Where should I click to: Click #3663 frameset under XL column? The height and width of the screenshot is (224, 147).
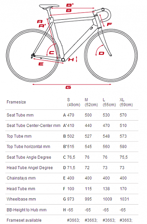(x=126, y=220)
